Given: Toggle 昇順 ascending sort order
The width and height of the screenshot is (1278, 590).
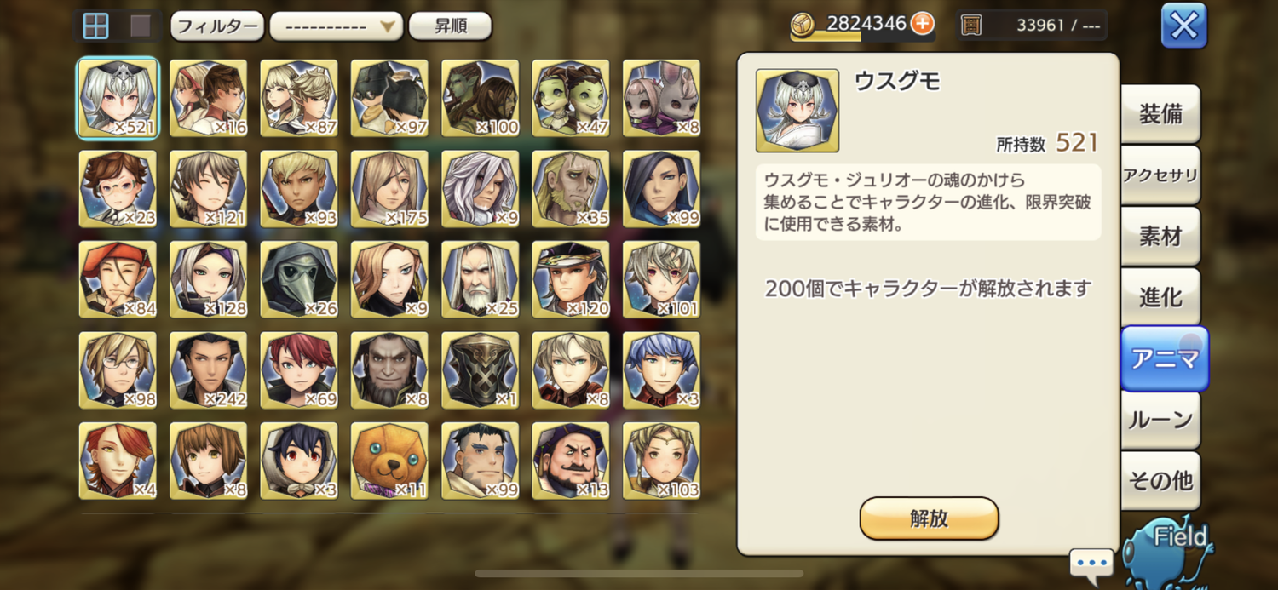Looking at the screenshot, I should 450,26.
